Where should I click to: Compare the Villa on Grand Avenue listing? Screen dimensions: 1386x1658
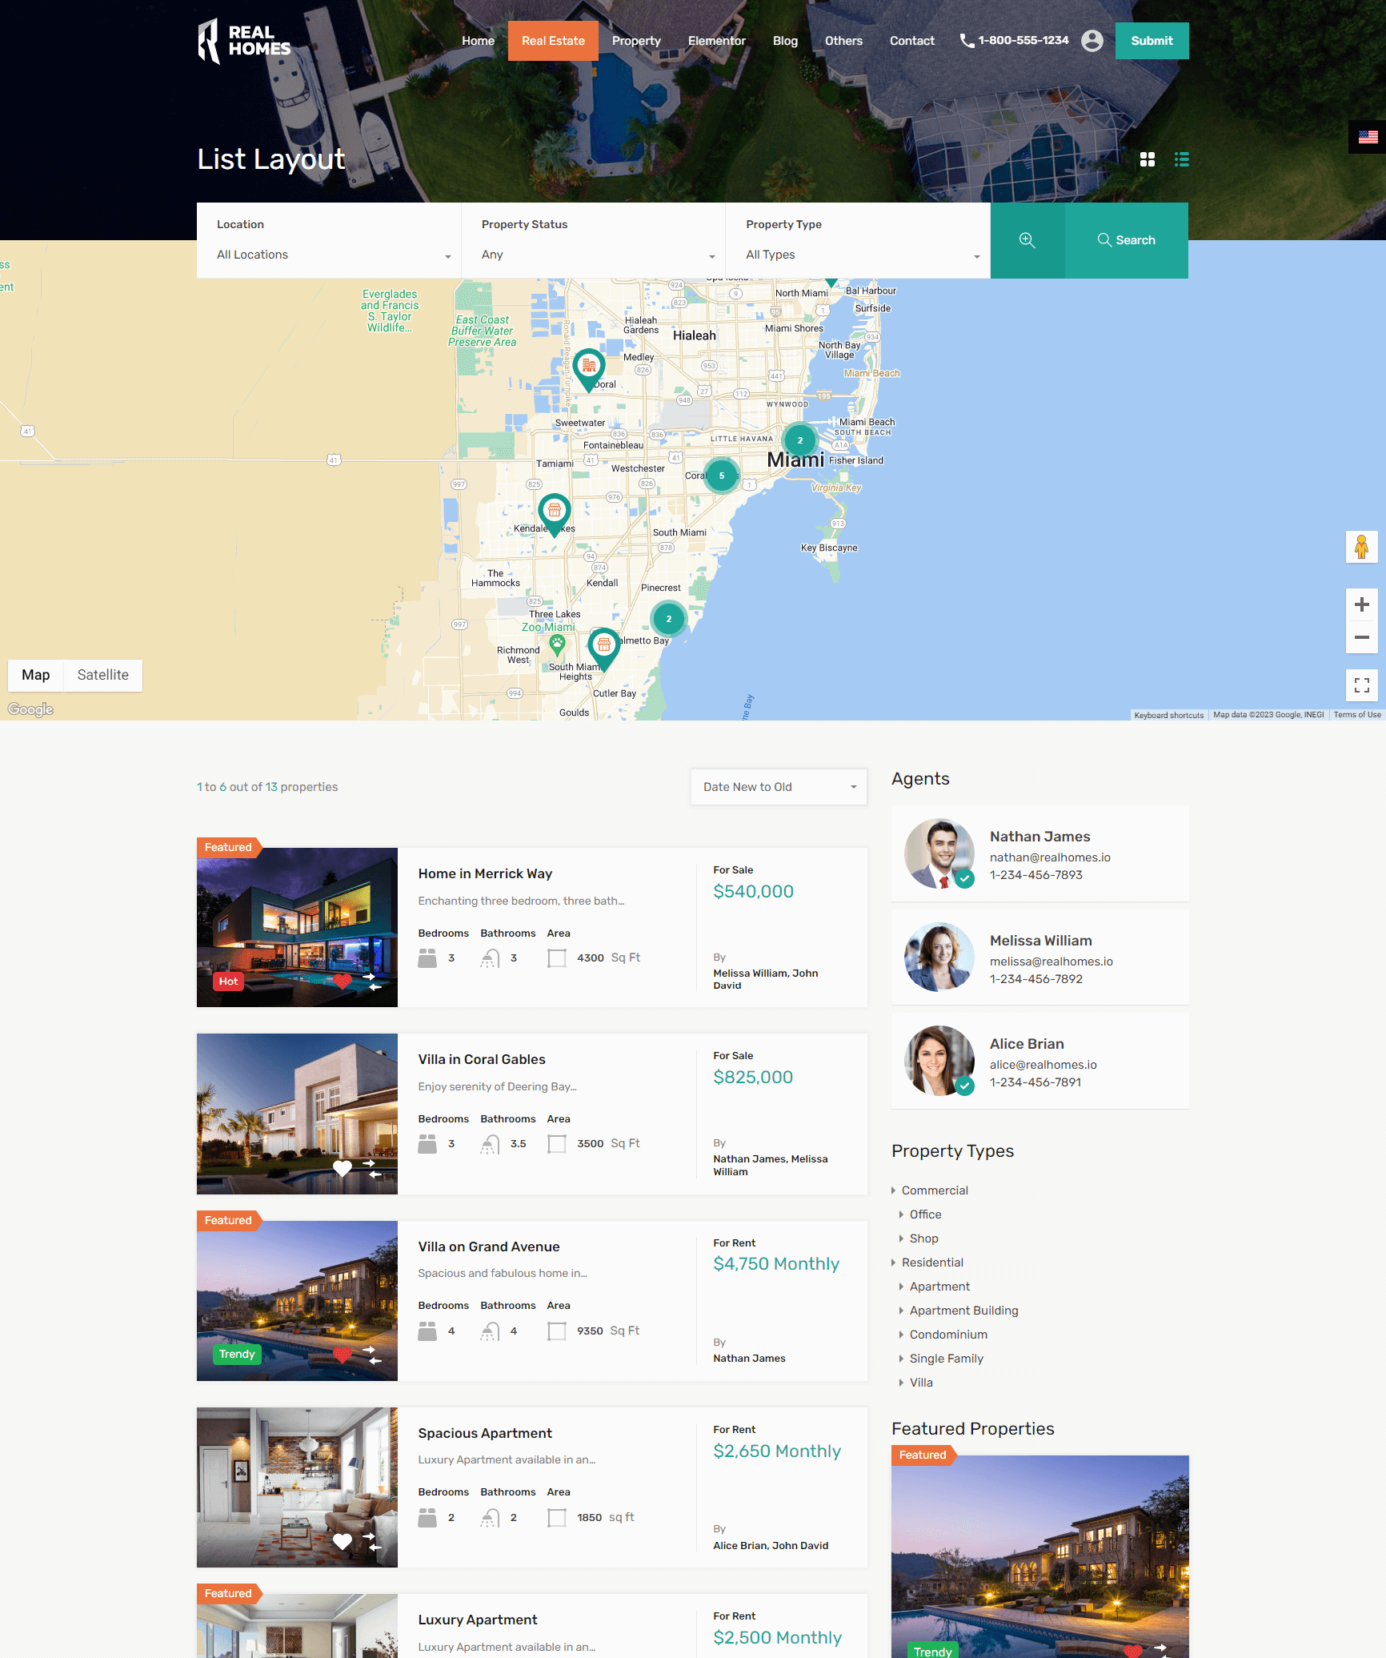[371, 1355]
